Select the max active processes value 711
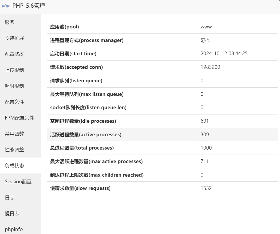The height and width of the screenshot is (234, 280). pyautogui.click(x=205, y=161)
